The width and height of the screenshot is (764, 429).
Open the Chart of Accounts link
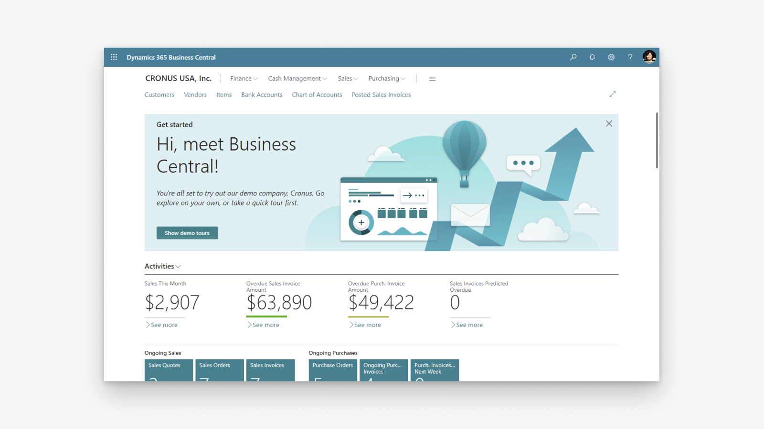click(317, 95)
